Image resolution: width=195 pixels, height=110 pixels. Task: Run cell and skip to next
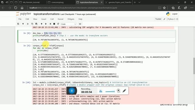pyautogui.click(x=50, y=24)
